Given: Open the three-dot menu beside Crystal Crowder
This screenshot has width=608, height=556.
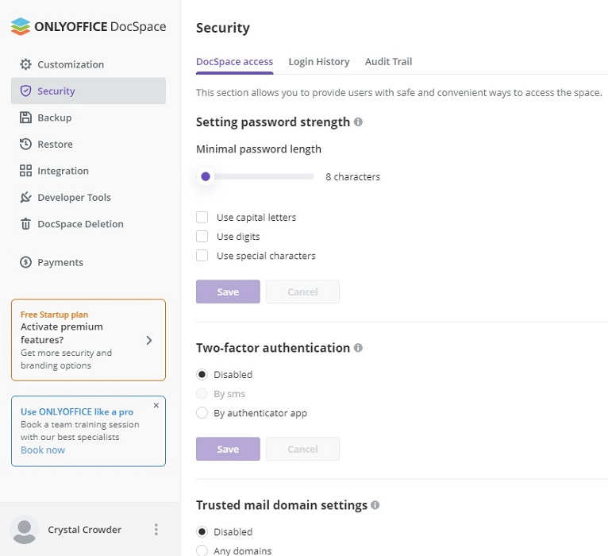Looking at the screenshot, I should pyautogui.click(x=156, y=529).
